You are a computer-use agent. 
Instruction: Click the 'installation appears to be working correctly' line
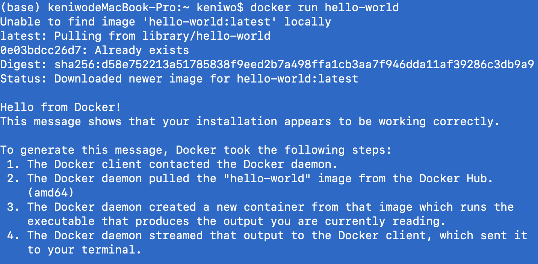click(250, 121)
